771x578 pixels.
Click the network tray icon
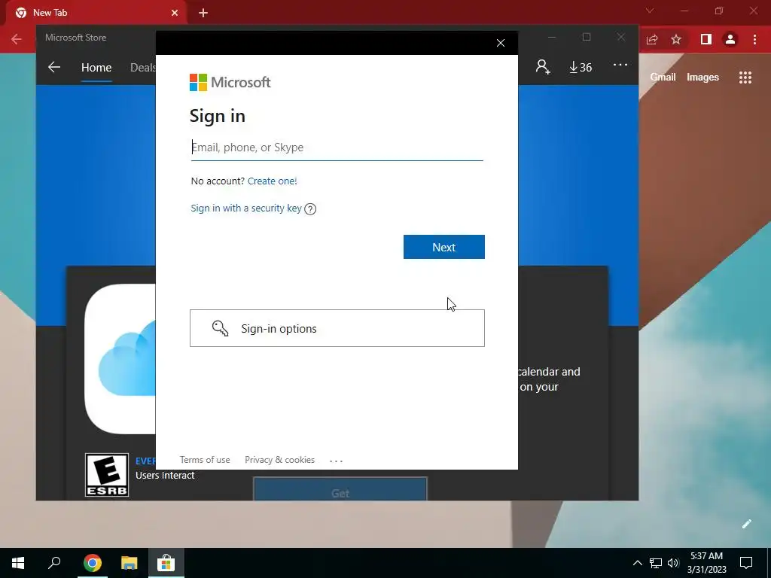(656, 563)
